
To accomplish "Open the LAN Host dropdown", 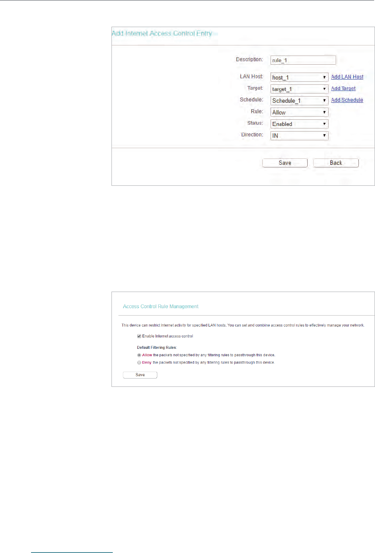I will point(299,77).
